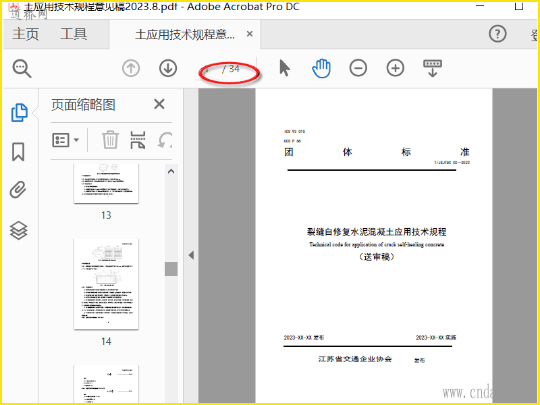Go to next page arrow

pyautogui.click(x=168, y=68)
